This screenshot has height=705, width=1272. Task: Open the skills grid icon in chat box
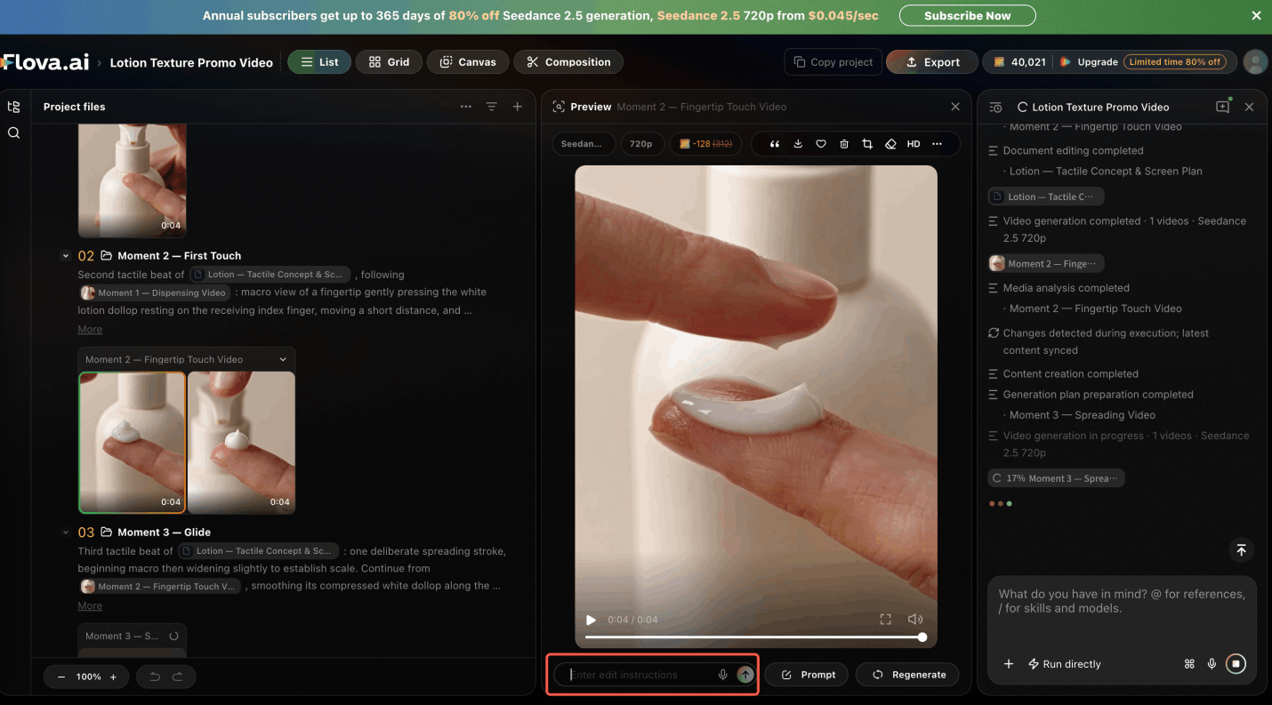coord(1189,664)
